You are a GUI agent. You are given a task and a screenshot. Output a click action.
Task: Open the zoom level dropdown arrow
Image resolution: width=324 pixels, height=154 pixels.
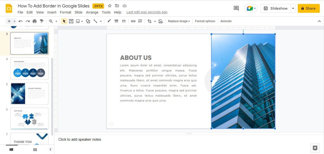point(56,21)
